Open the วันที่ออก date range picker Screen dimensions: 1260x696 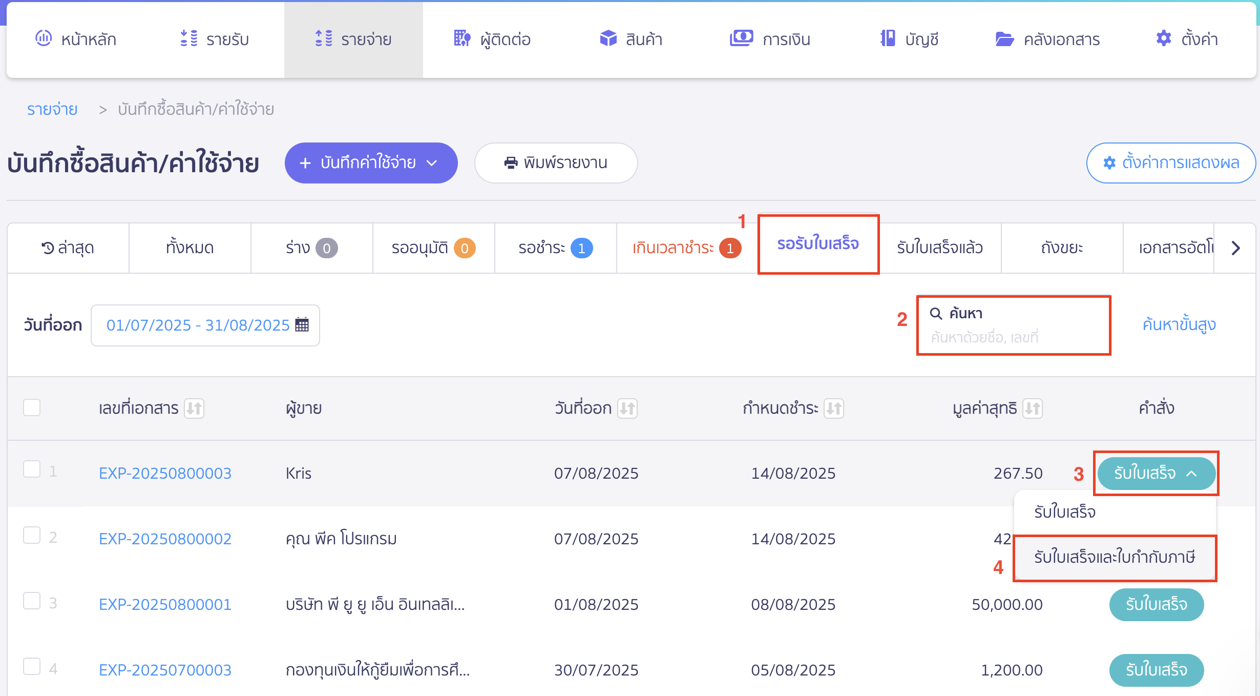pos(205,325)
